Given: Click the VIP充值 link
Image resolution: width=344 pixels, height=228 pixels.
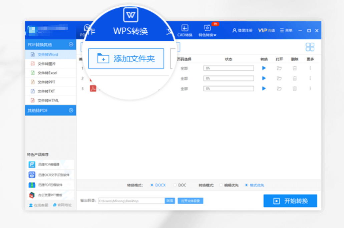Looking at the screenshot, I should click(x=266, y=30).
